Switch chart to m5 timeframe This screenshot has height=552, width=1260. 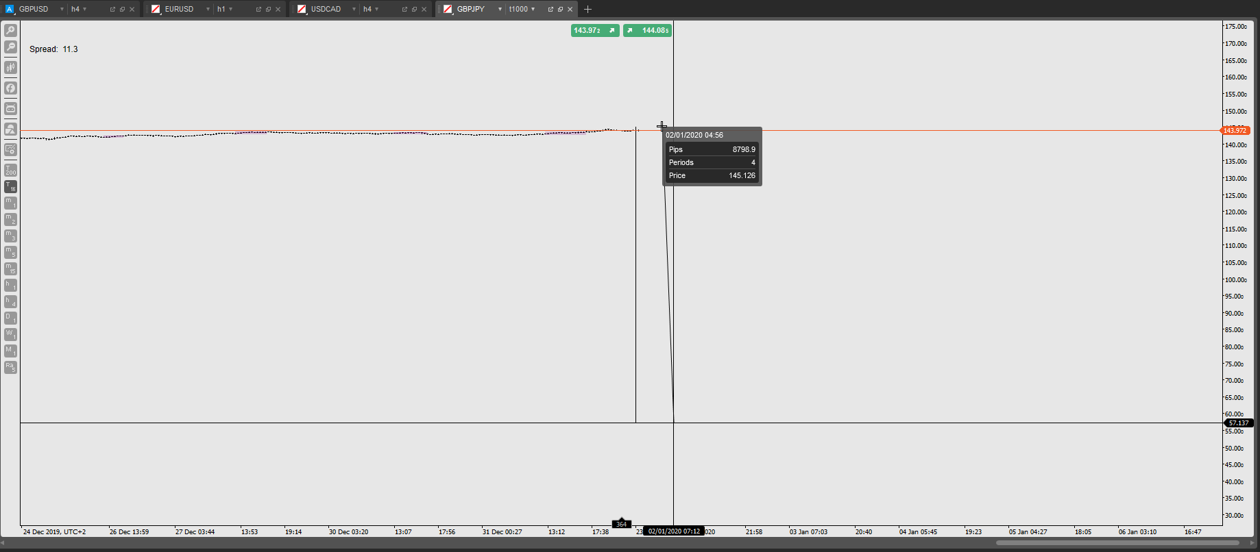pyautogui.click(x=10, y=252)
